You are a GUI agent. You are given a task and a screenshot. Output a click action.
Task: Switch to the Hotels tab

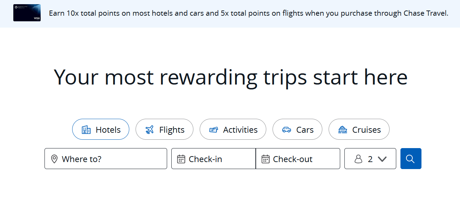tap(101, 130)
